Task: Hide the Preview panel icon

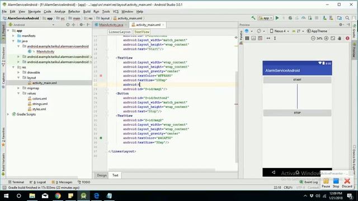Action: click(348, 25)
